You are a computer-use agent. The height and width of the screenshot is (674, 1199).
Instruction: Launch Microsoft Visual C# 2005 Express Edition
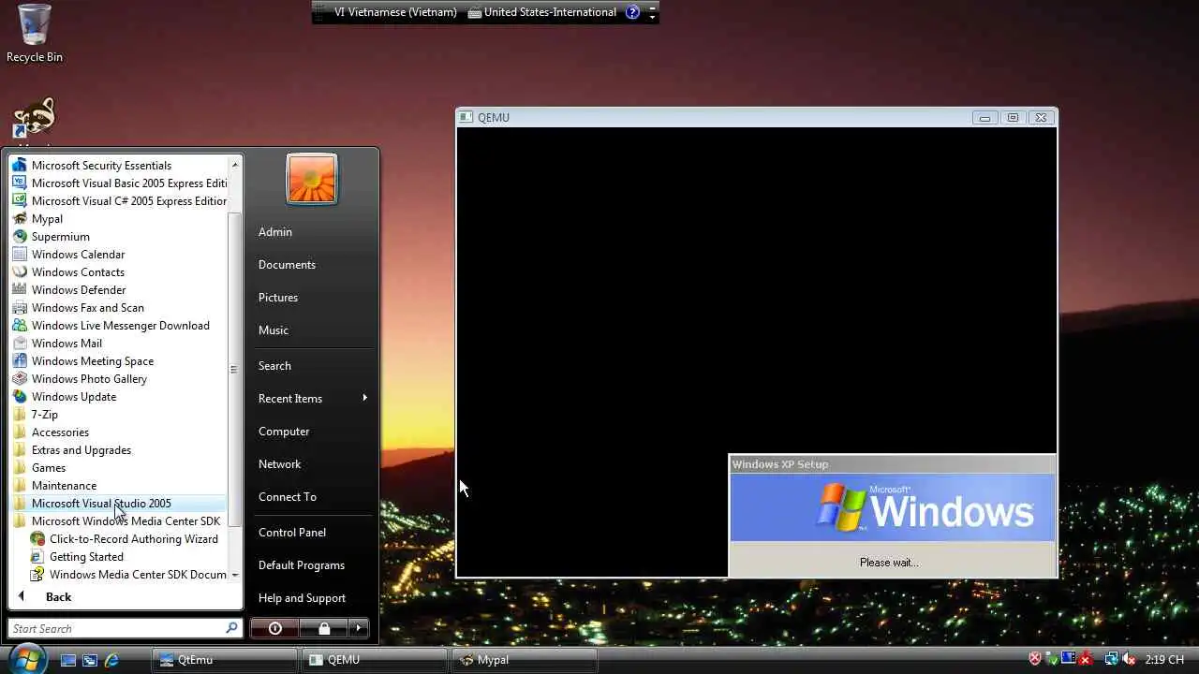(118, 201)
